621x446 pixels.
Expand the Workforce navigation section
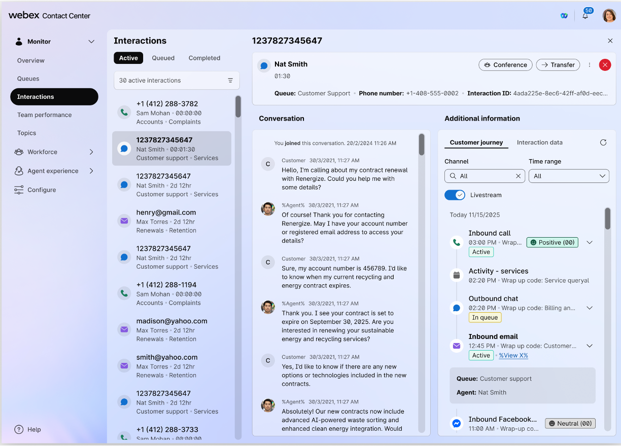click(x=91, y=152)
